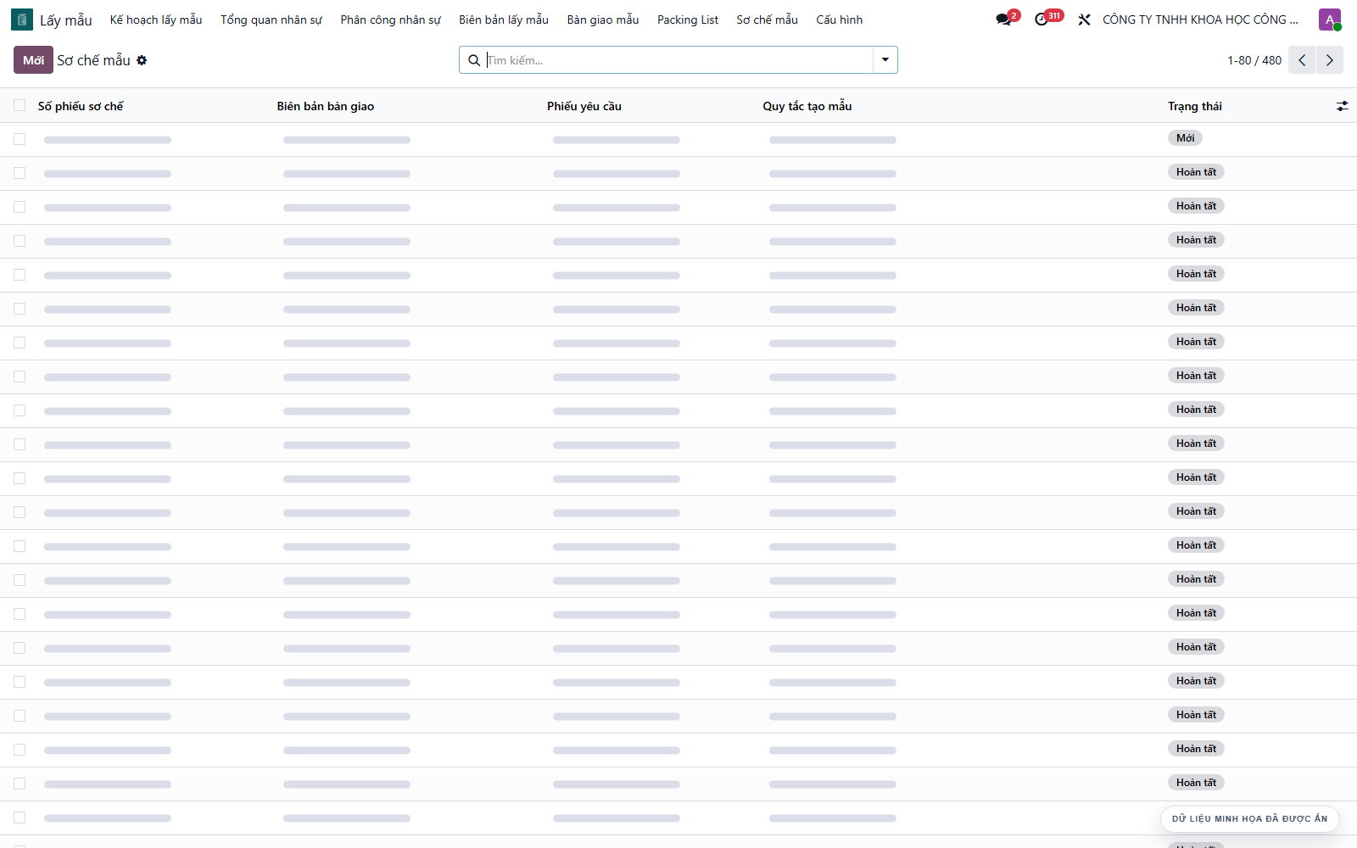
Task: Go to previous page of records
Action: pos(1302,60)
